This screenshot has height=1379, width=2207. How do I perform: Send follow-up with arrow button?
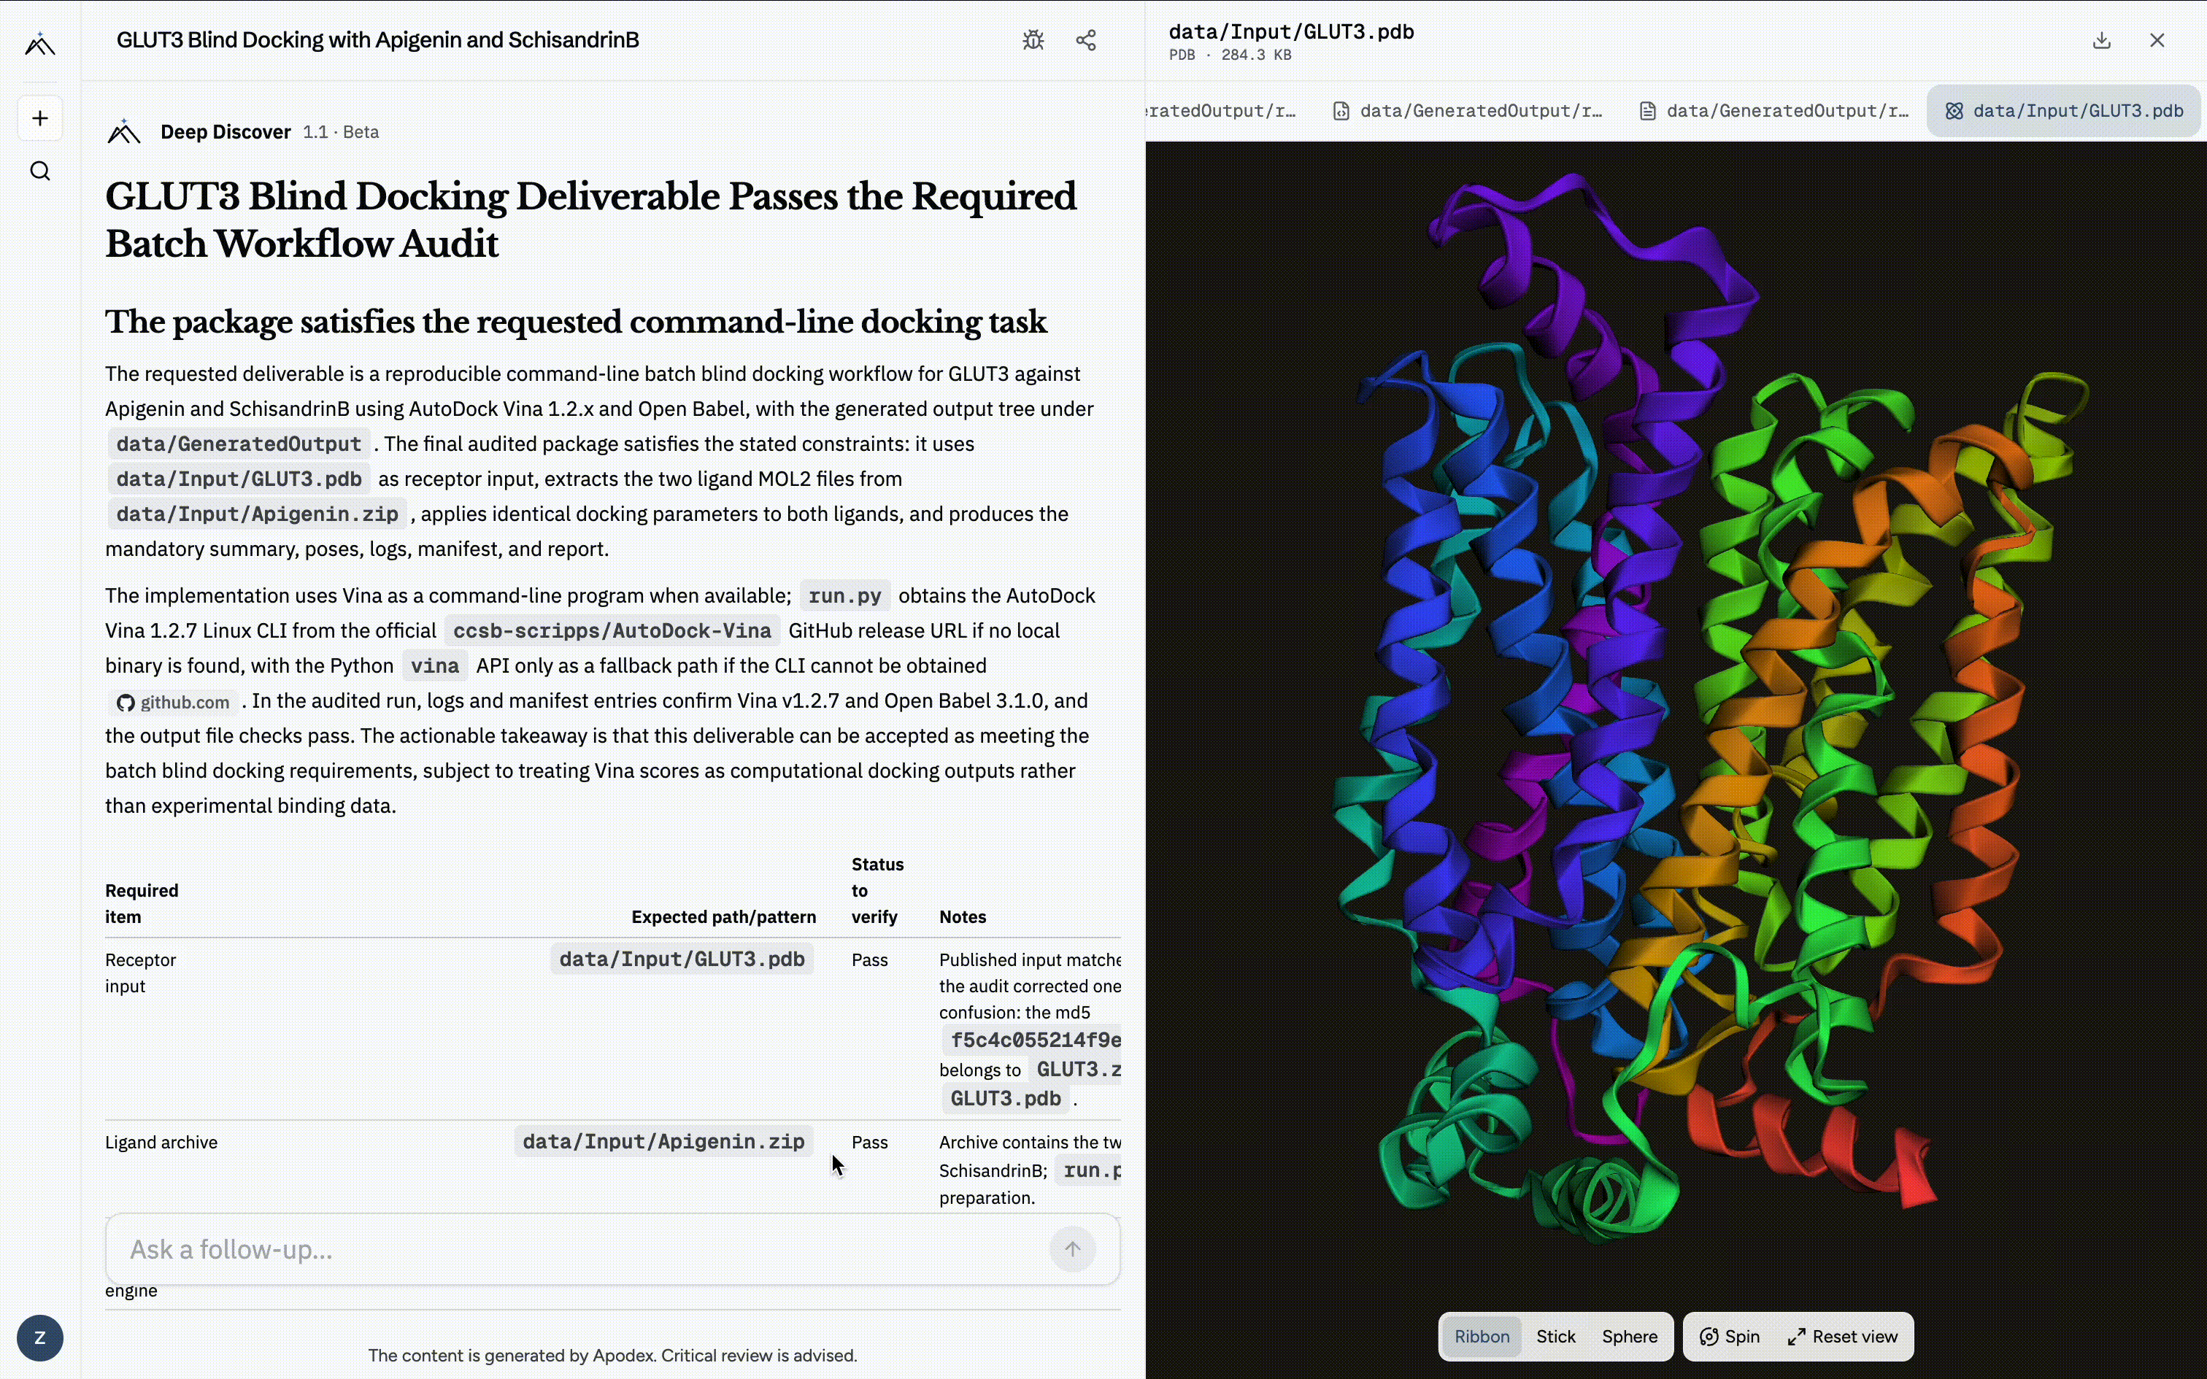click(x=1073, y=1249)
